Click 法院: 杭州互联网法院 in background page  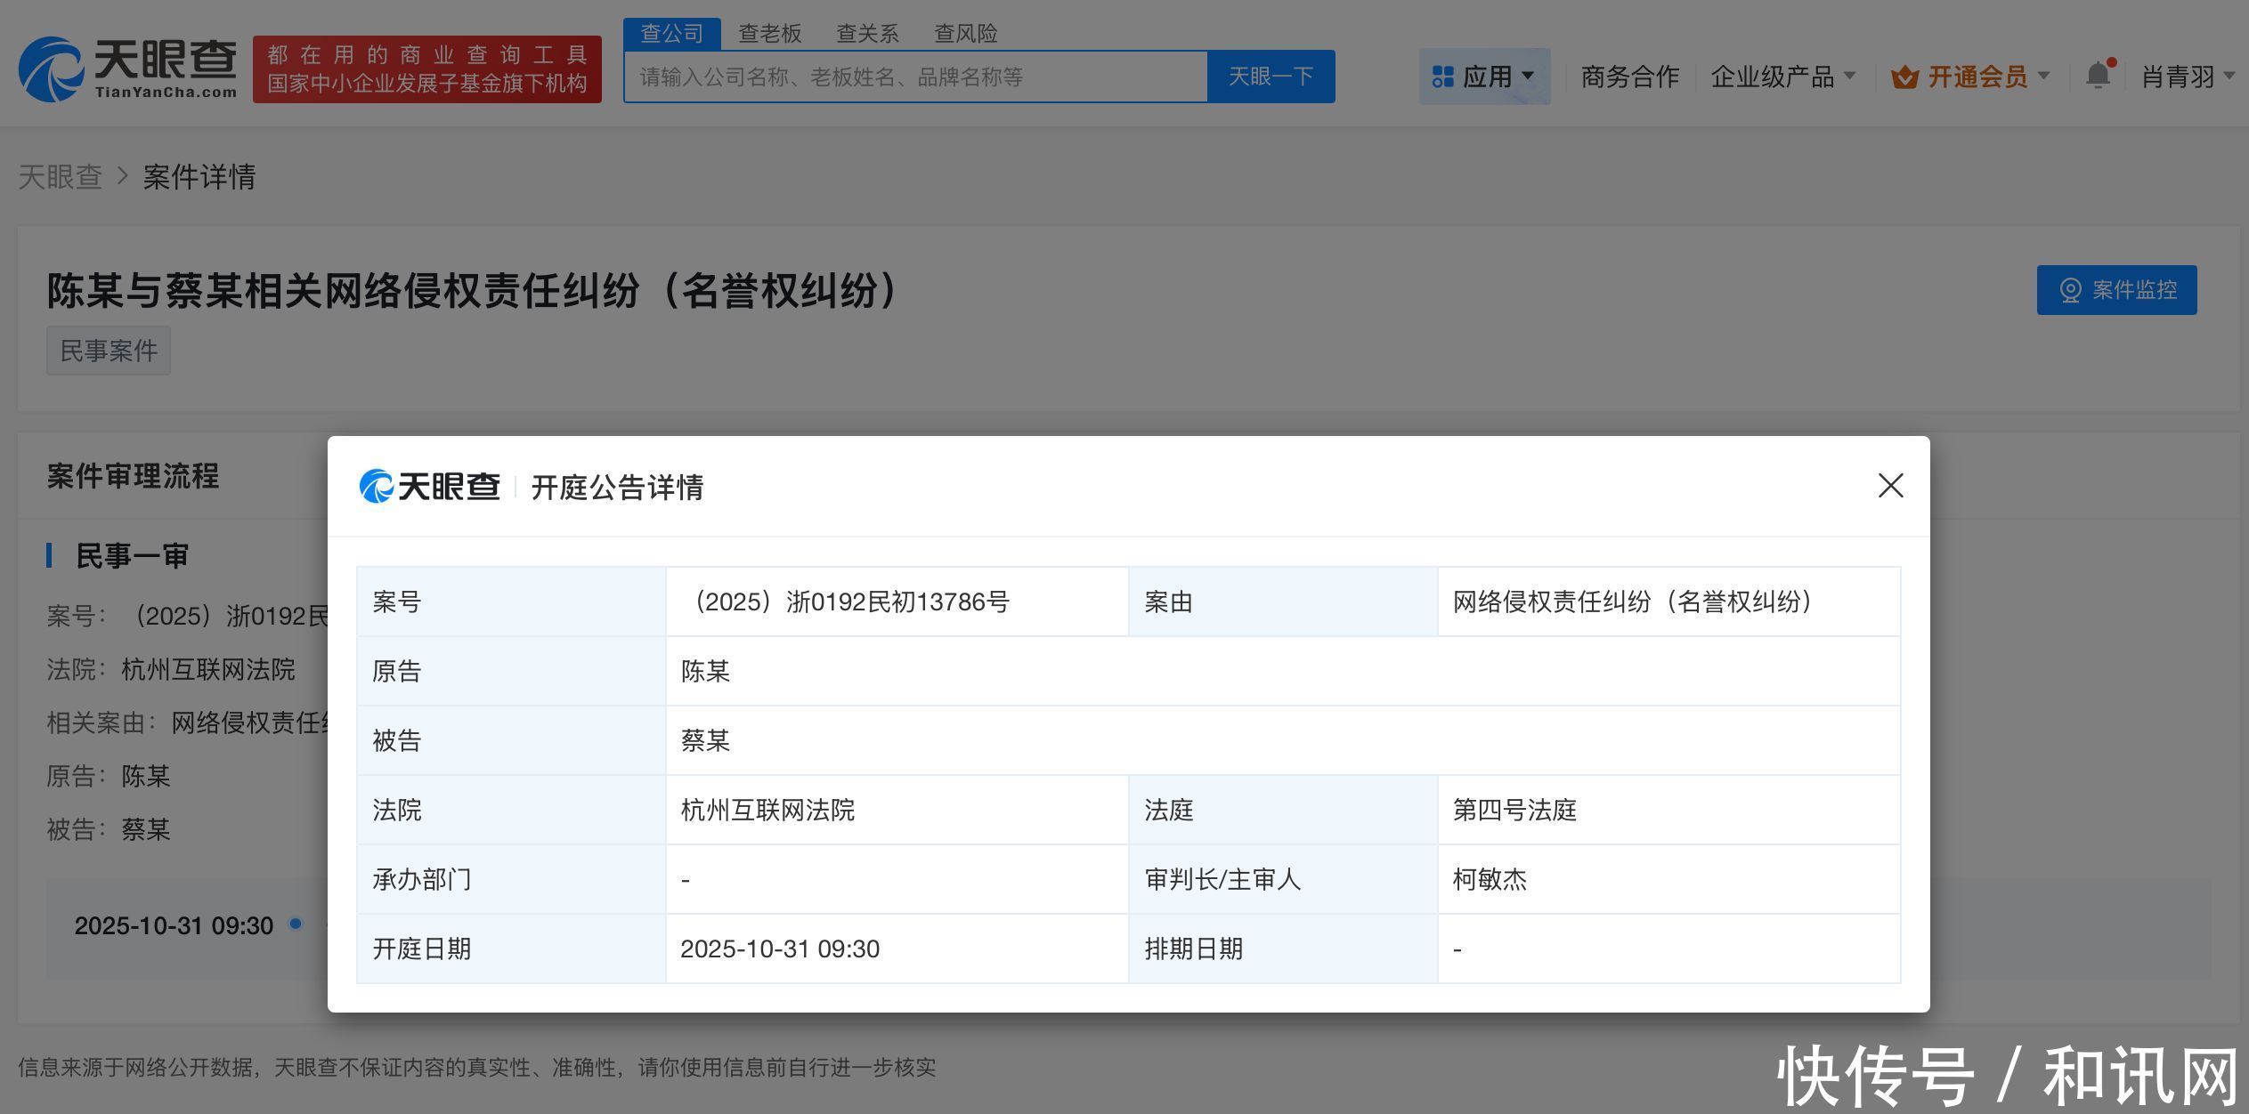[171, 669]
